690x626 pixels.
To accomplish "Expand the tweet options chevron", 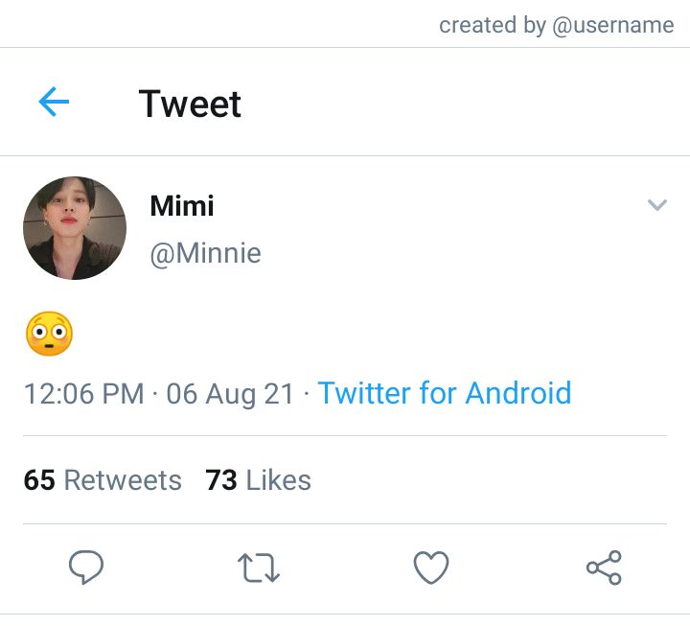I will [657, 205].
